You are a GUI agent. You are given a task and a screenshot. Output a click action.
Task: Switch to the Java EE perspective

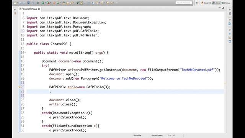(x=206, y=3)
